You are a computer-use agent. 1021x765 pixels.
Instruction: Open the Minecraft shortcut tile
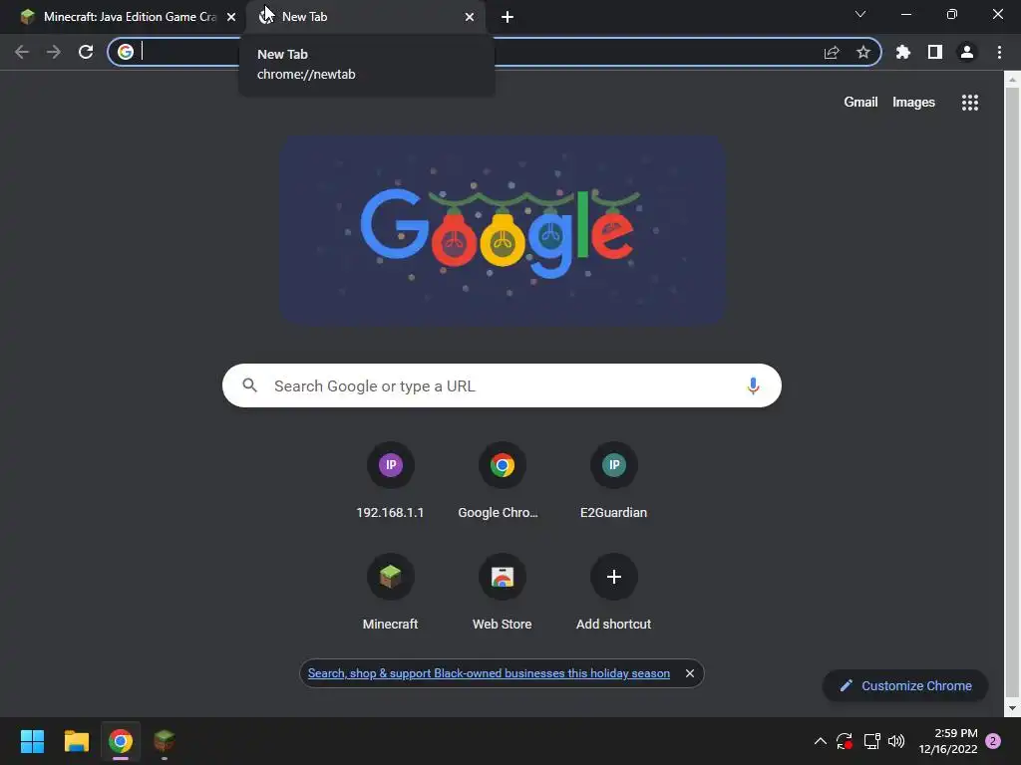pyautogui.click(x=390, y=592)
